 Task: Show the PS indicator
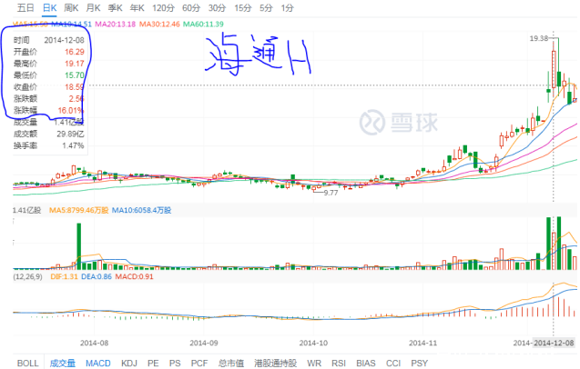(x=175, y=363)
